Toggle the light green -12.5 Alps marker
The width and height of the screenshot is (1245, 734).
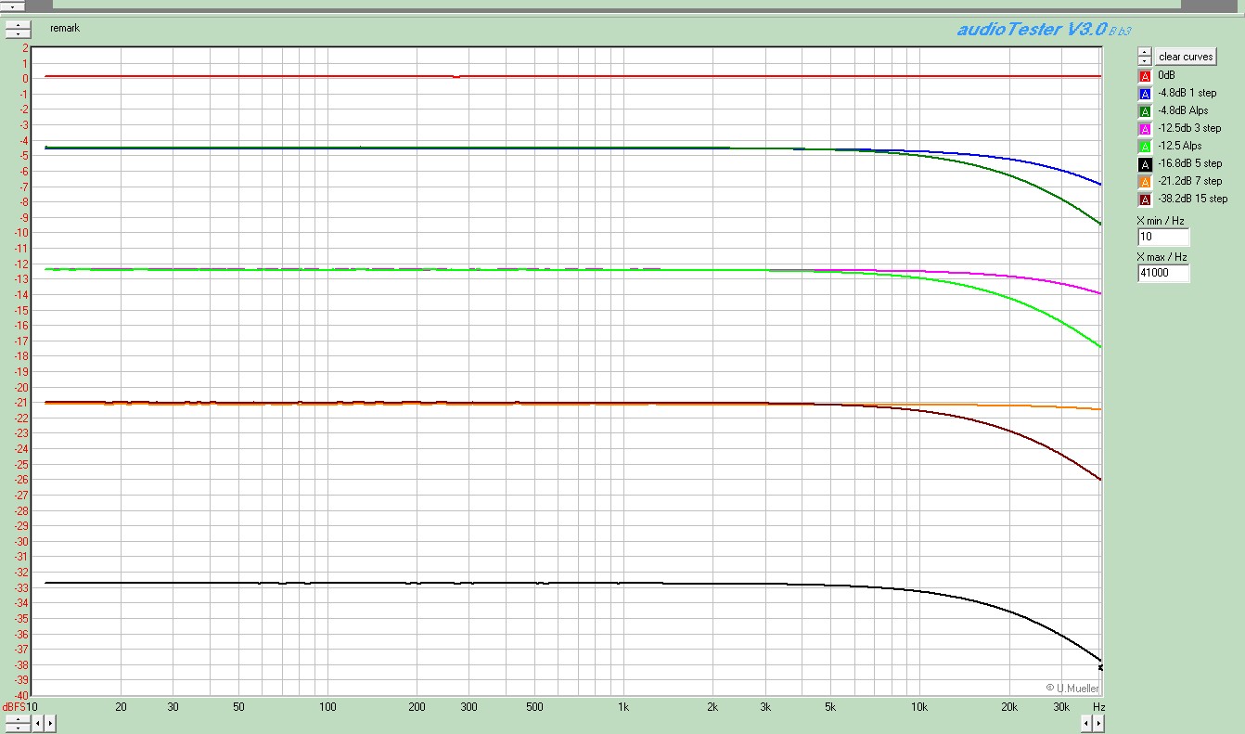click(x=1145, y=147)
